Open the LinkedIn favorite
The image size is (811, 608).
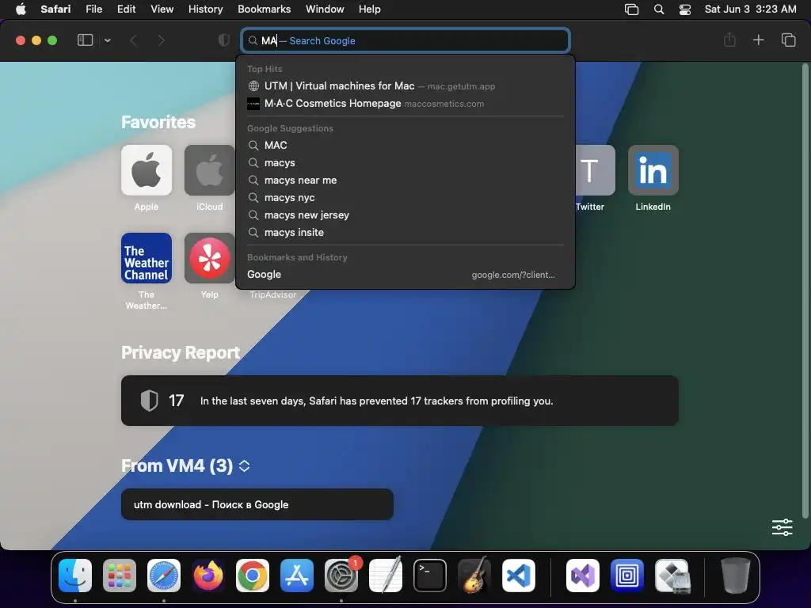click(653, 170)
